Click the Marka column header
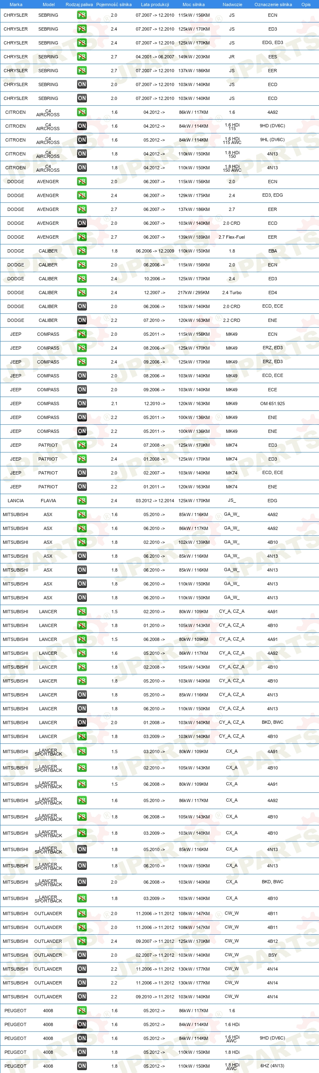This screenshot has height=1073, width=319. point(16,4)
